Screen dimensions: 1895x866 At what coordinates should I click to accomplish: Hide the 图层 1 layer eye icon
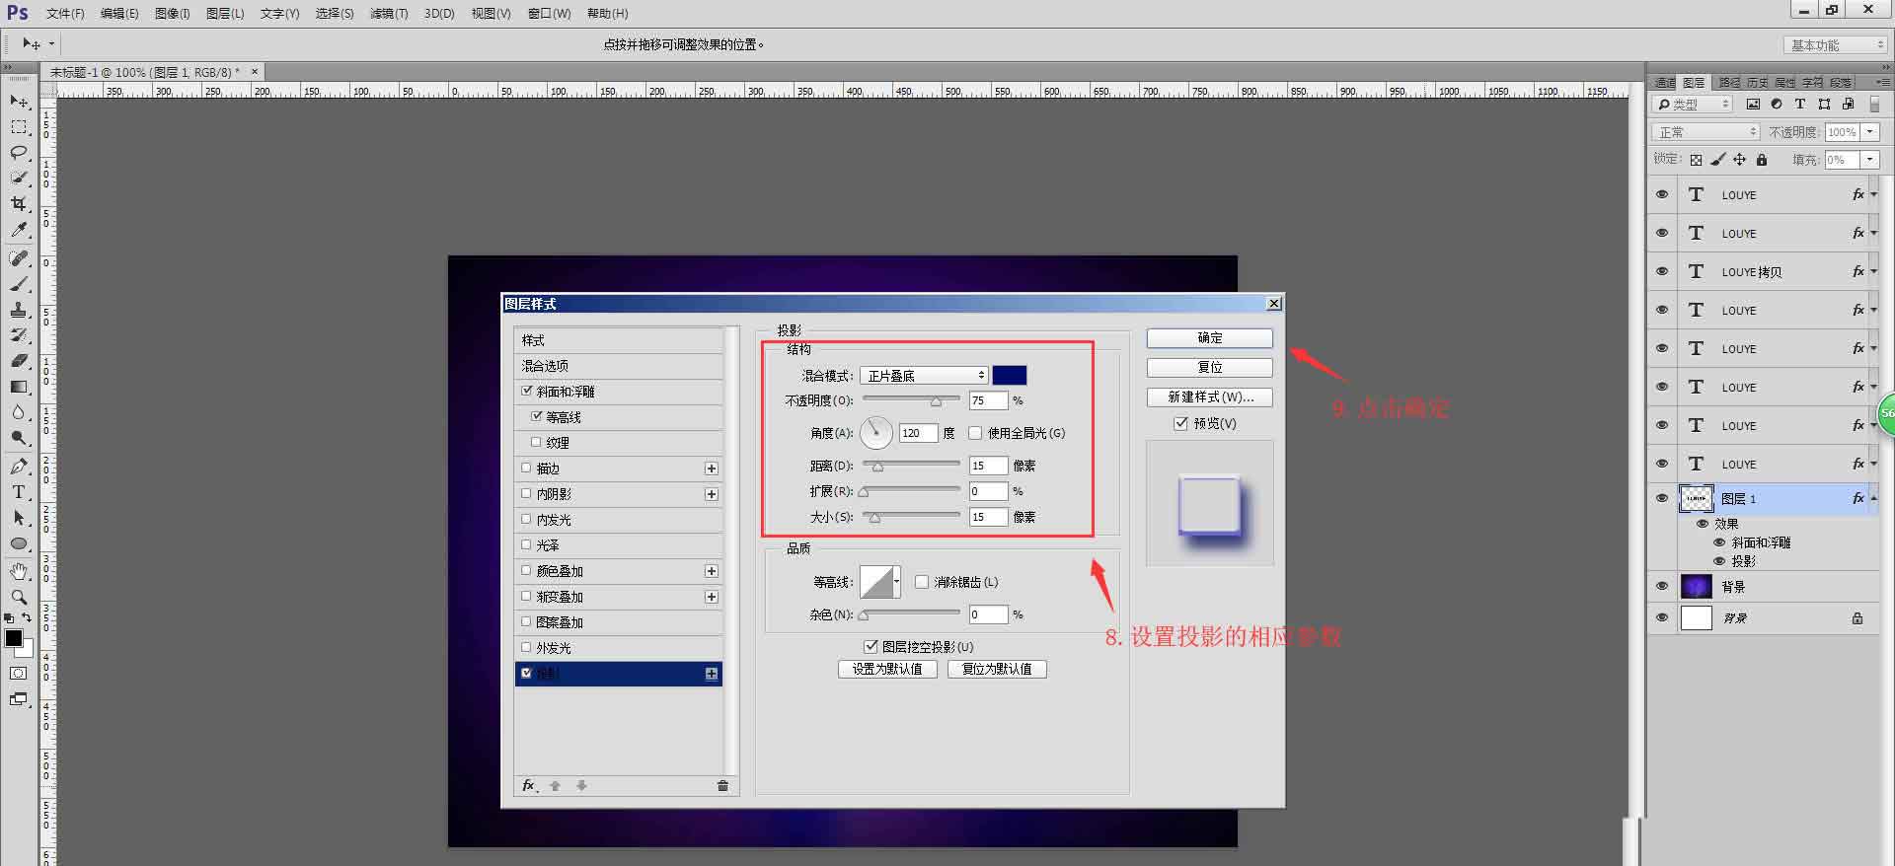1662,498
